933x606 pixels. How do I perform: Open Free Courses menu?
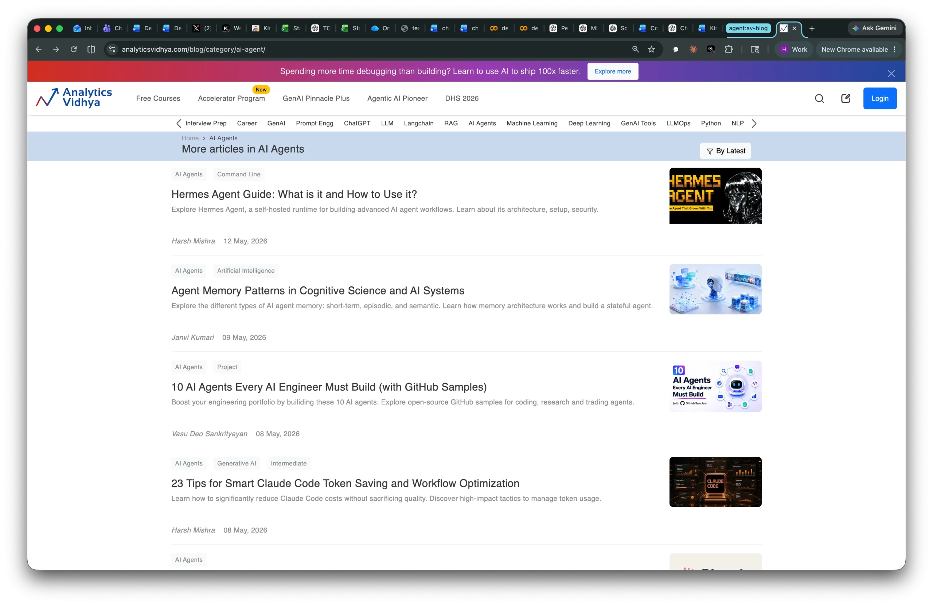pos(158,98)
